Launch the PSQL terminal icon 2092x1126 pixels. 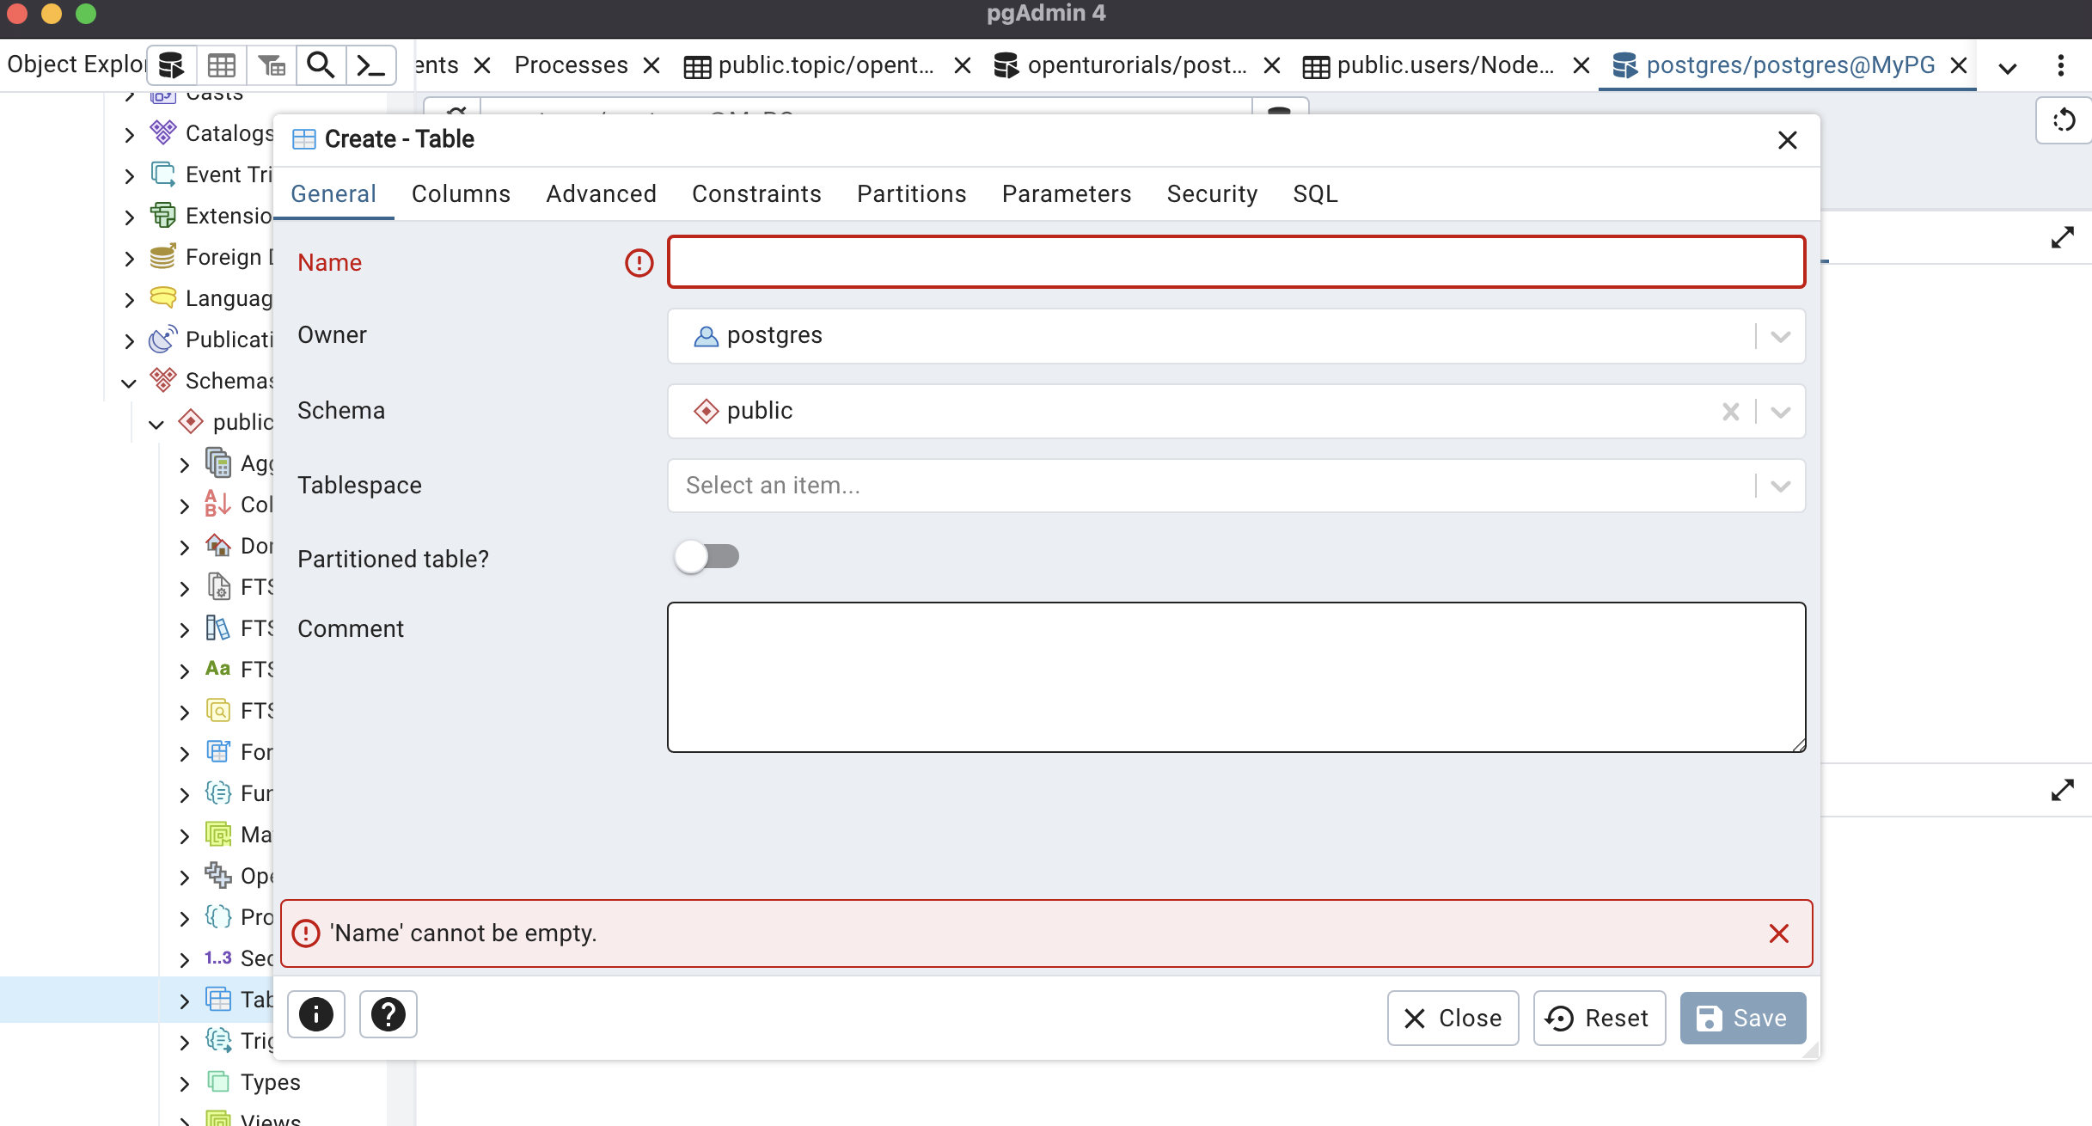click(370, 65)
